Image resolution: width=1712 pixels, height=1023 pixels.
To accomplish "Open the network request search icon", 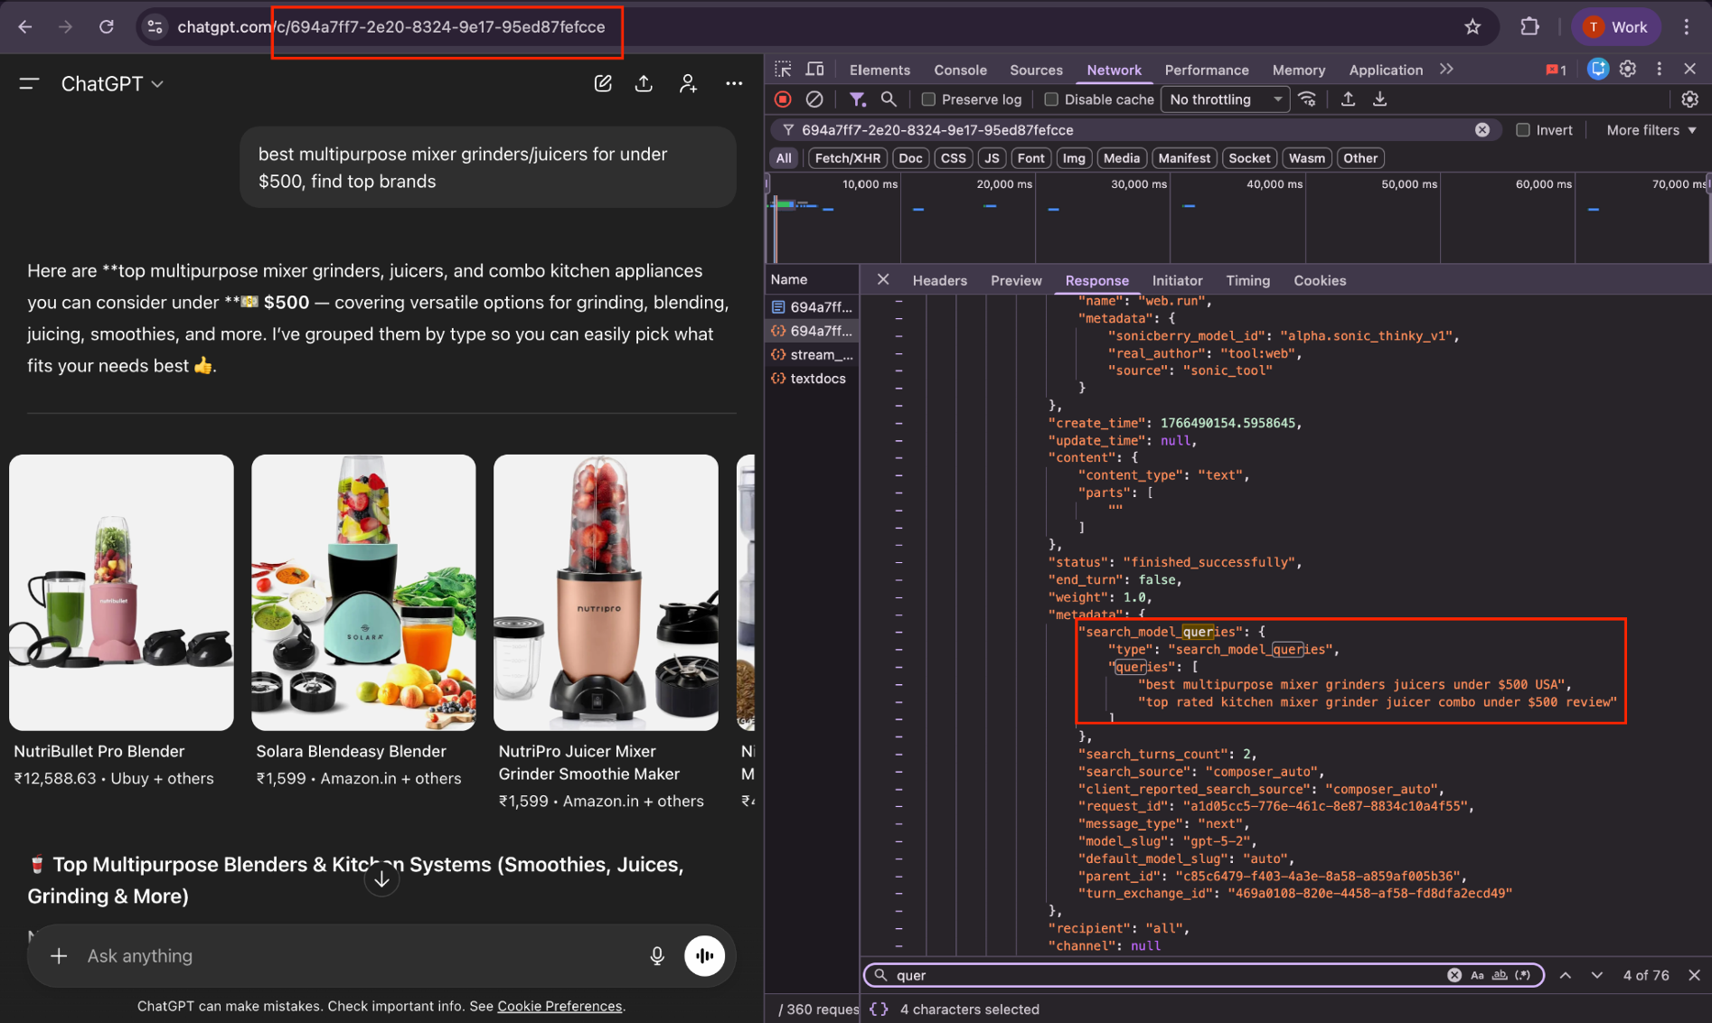I will point(889,99).
